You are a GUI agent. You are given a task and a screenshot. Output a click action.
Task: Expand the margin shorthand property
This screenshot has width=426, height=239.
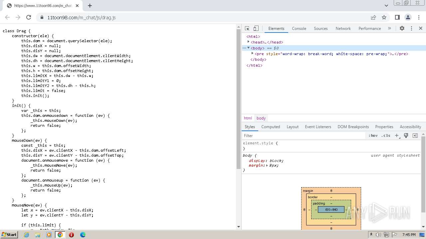click(x=267, y=165)
